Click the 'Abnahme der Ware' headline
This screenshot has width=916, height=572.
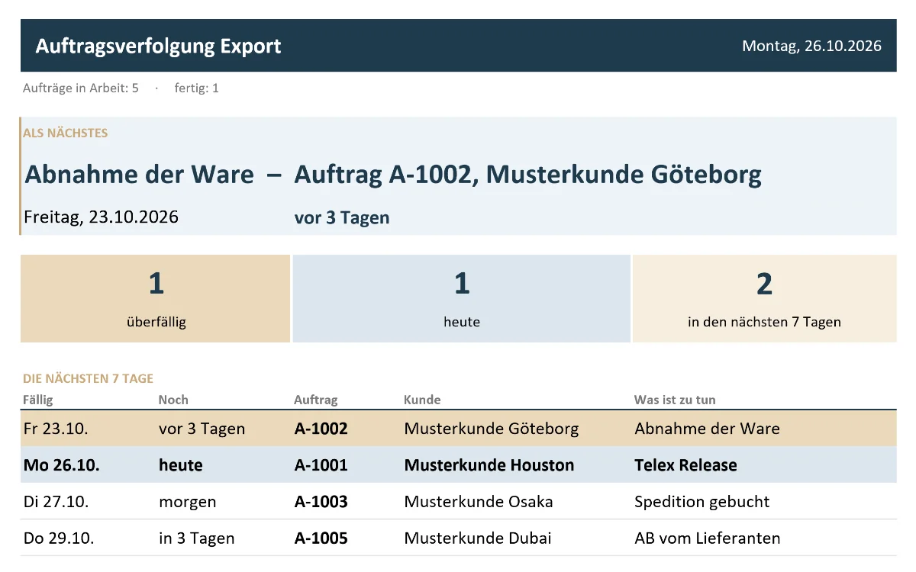pos(139,175)
